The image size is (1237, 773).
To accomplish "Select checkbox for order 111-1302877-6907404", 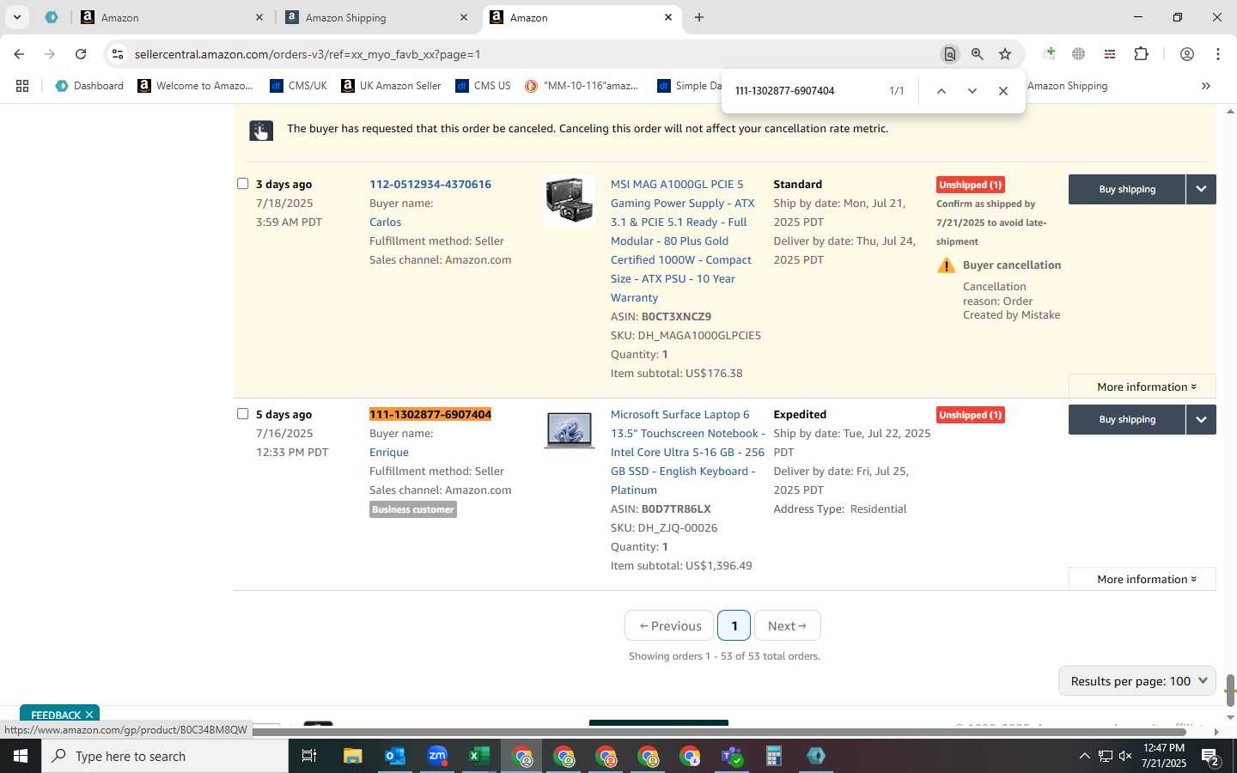I will tap(242, 414).
